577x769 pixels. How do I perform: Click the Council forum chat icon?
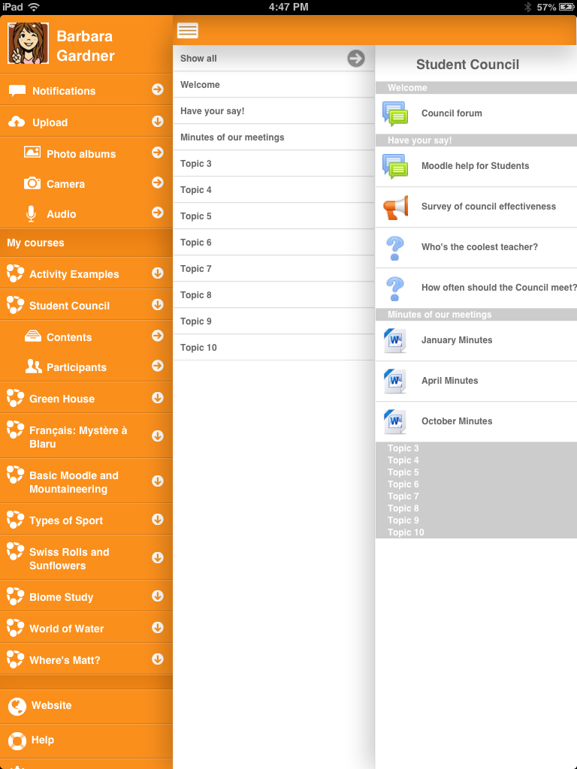pos(395,114)
